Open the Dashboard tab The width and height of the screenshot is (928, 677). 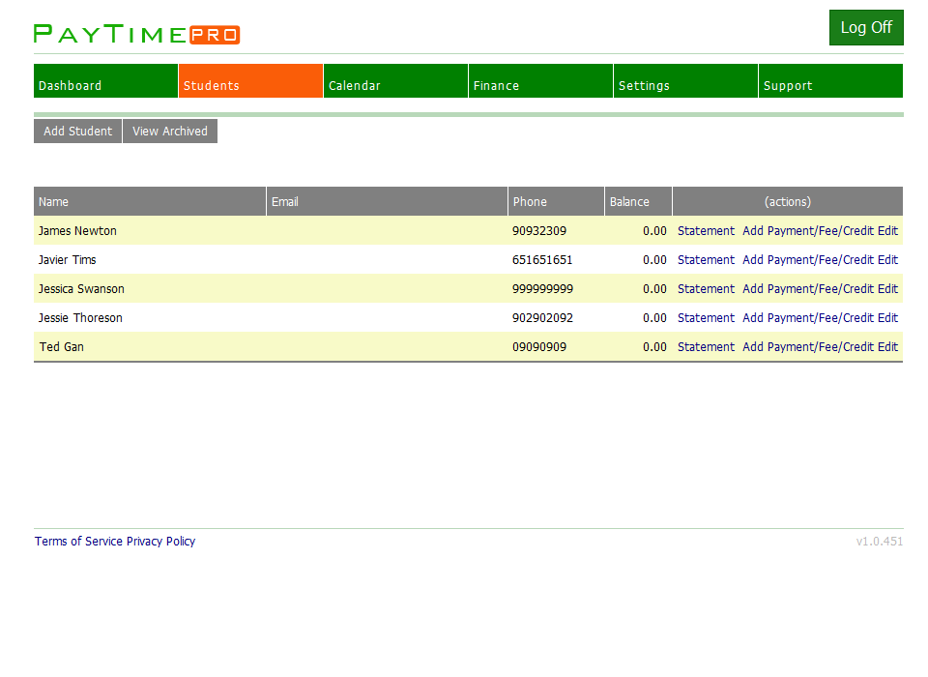[x=106, y=80]
